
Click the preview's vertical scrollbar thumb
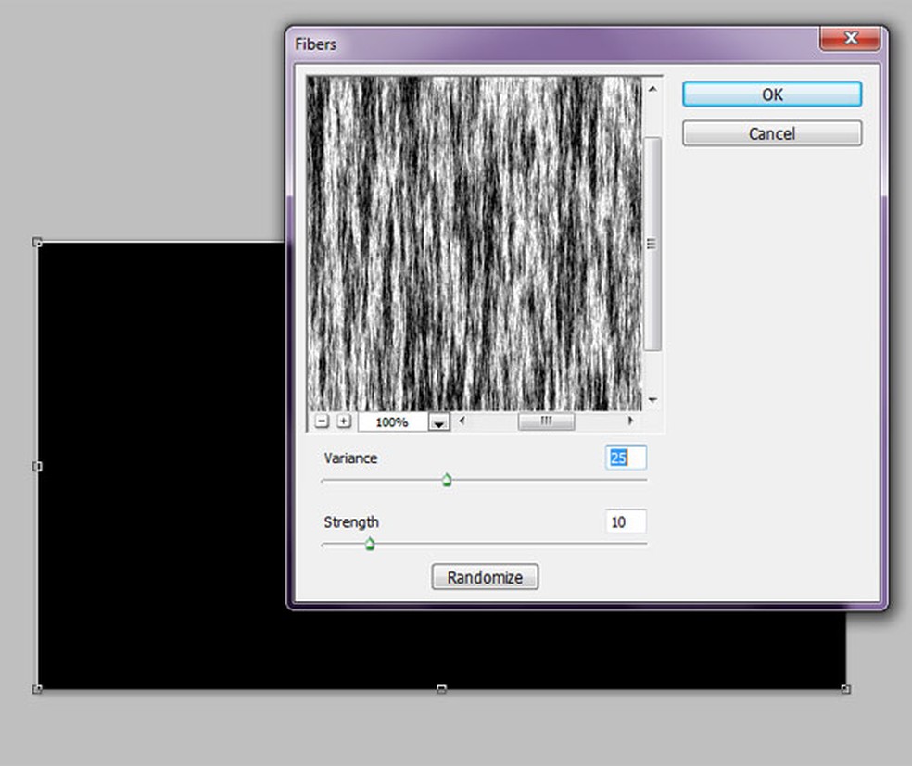pos(652,244)
